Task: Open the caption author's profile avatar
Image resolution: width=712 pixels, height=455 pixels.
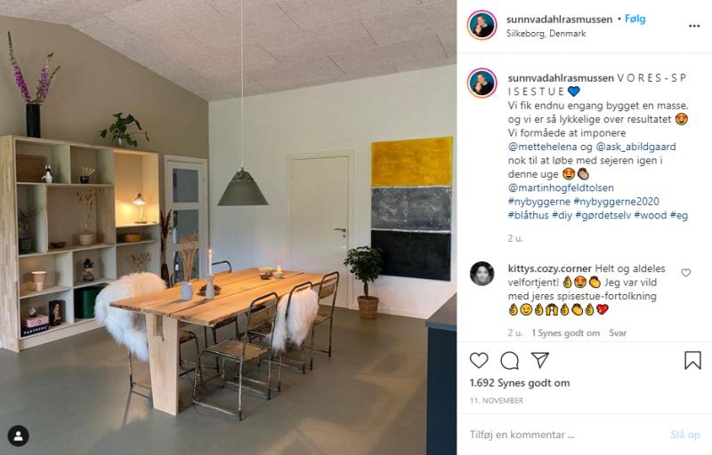Action: [x=481, y=84]
